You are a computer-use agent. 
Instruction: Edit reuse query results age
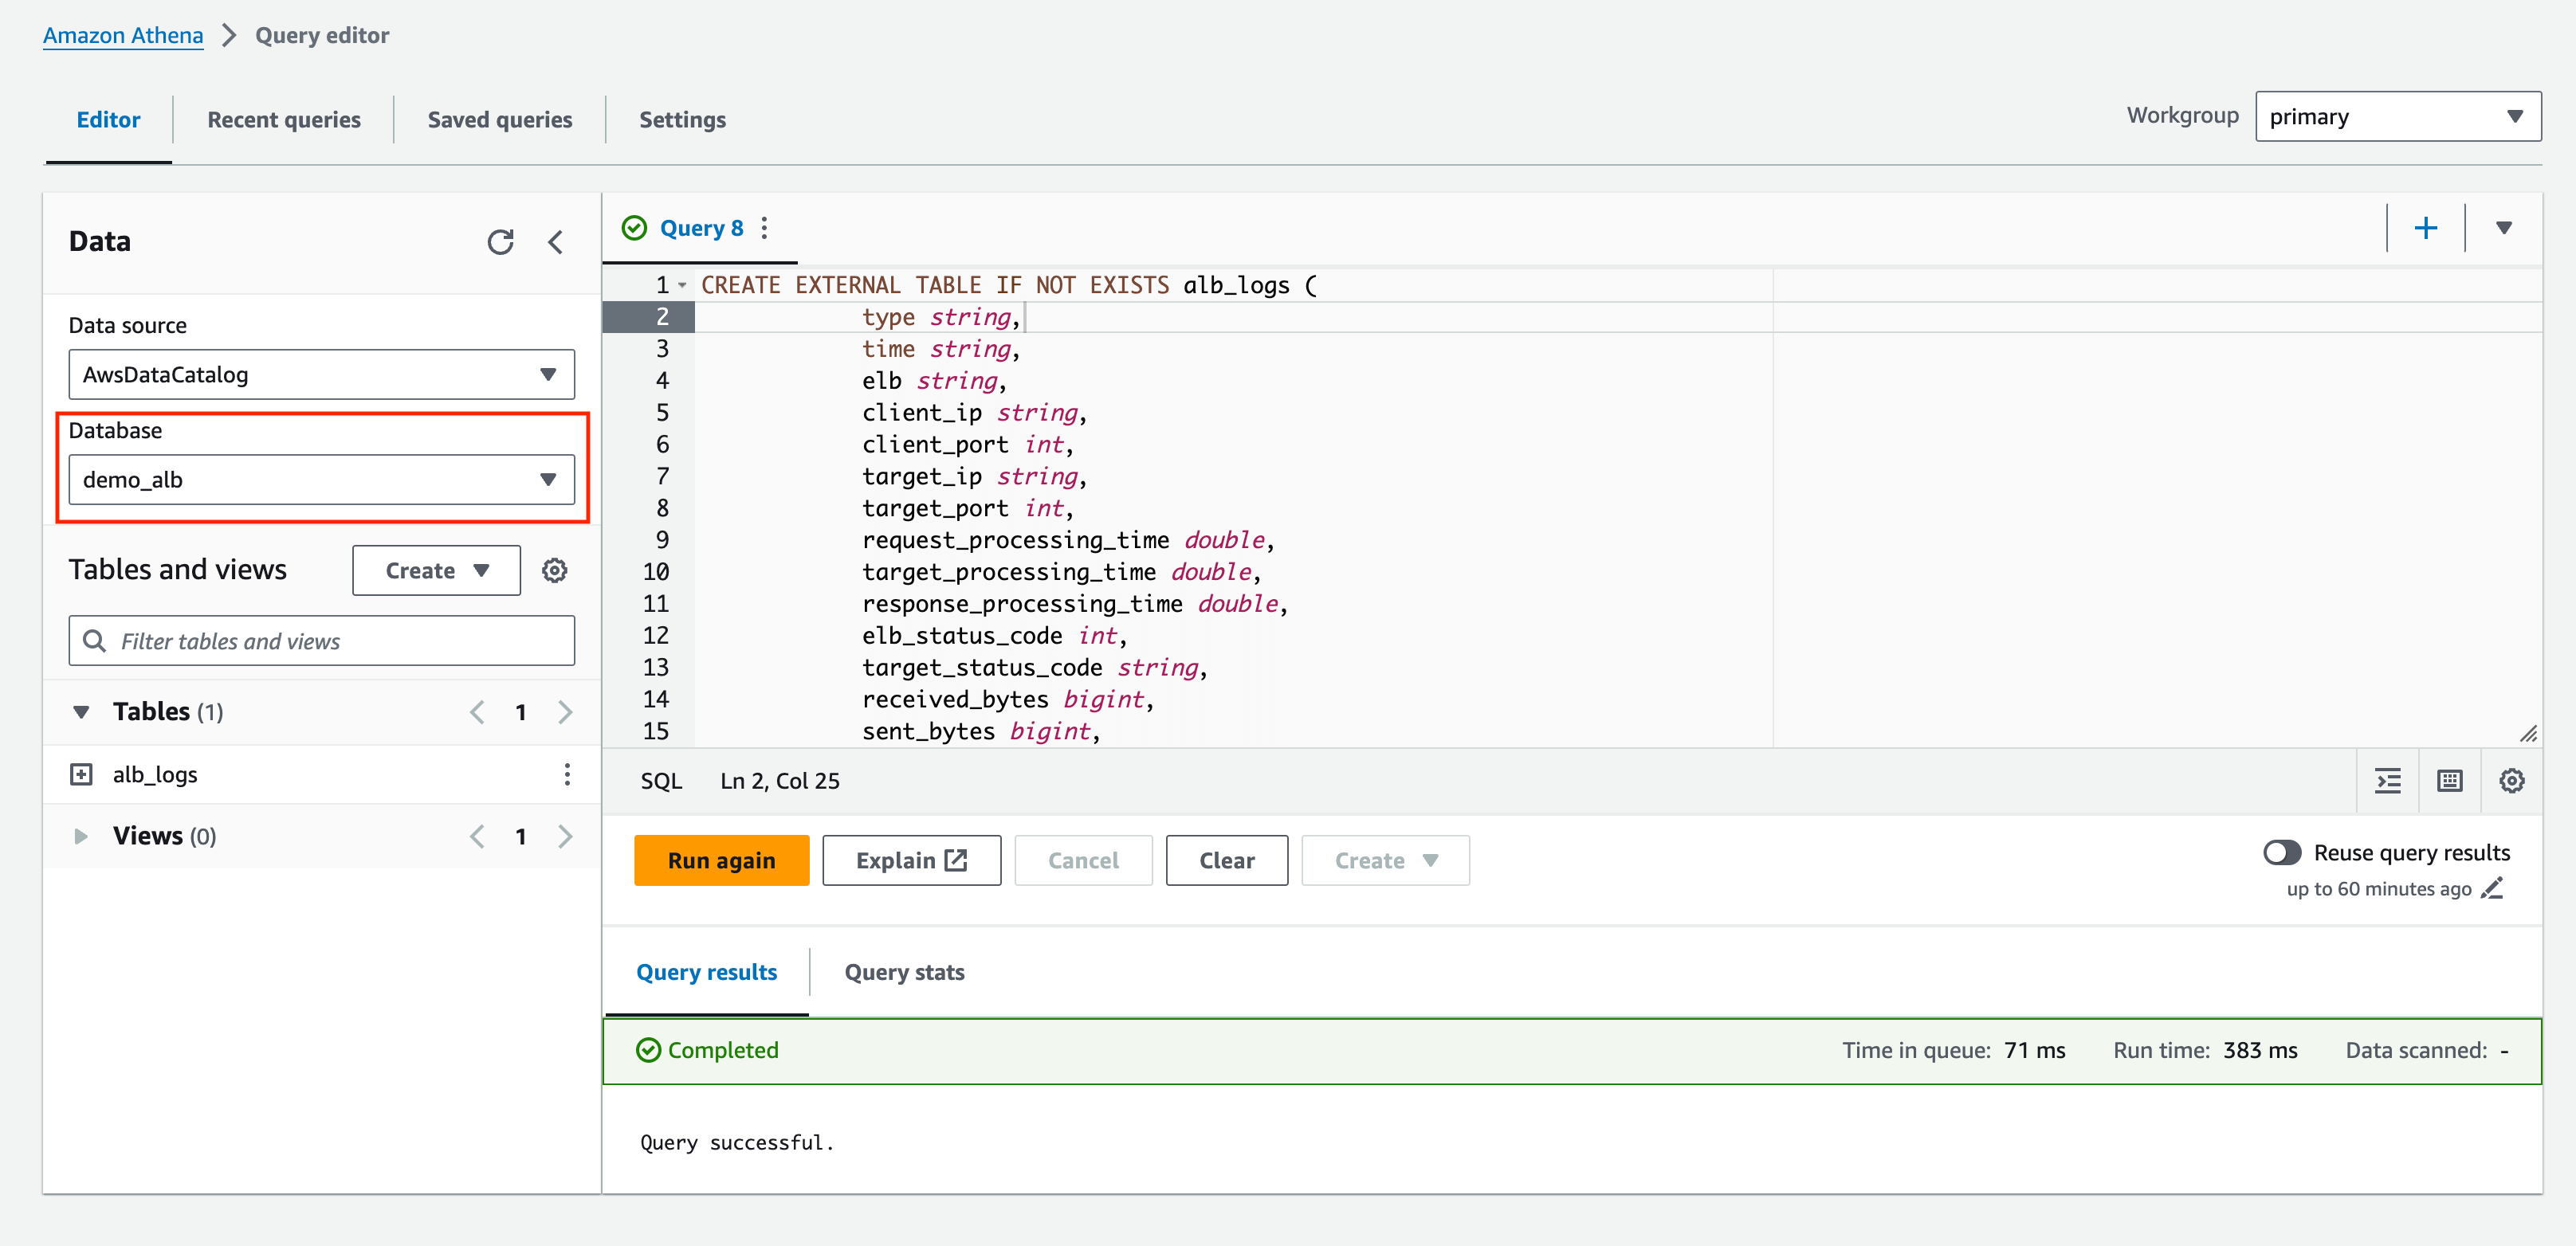2493,888
